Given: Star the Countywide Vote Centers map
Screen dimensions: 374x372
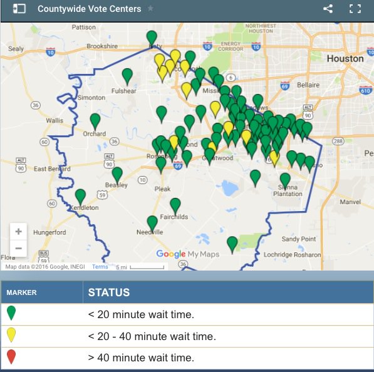Looking at the screenshot, I should tap(150, 9).
